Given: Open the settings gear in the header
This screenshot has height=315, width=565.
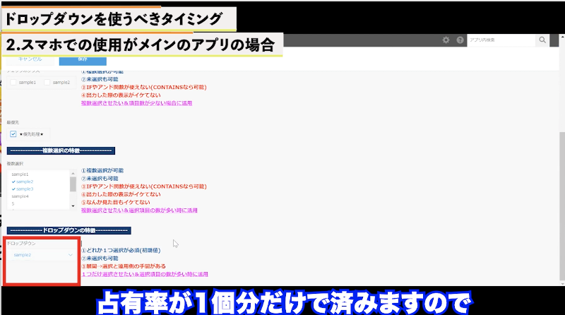Looking at the screenshot, I should [446, 40].
